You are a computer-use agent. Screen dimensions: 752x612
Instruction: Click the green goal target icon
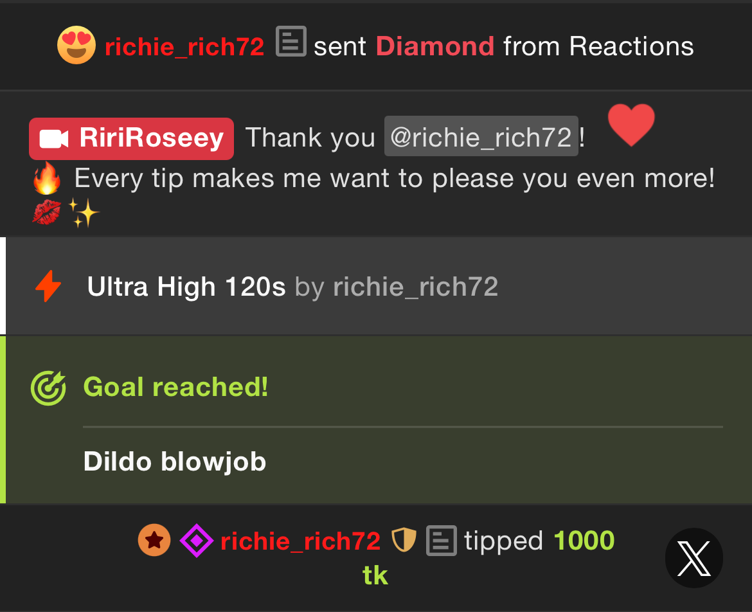coord(48,388)
